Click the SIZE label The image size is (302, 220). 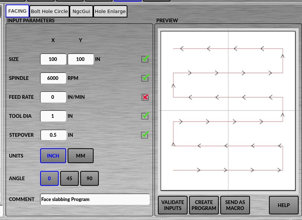tap(14, 59)
